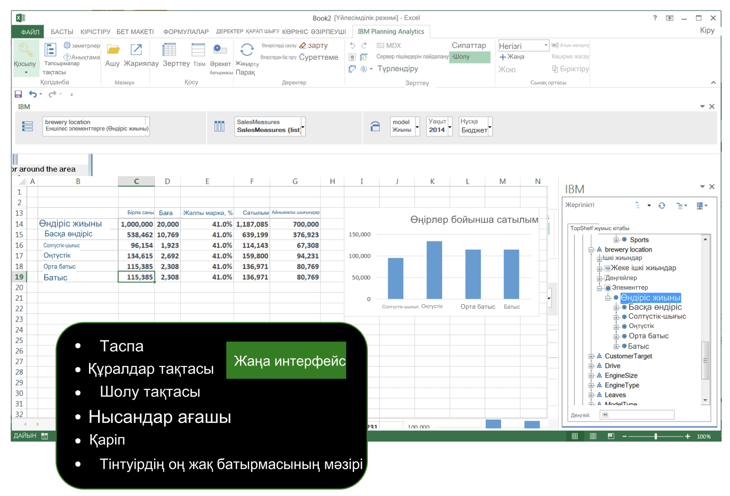Click the Жаңа sandbox button
730x496 pixels.
[x=511, y=57]
